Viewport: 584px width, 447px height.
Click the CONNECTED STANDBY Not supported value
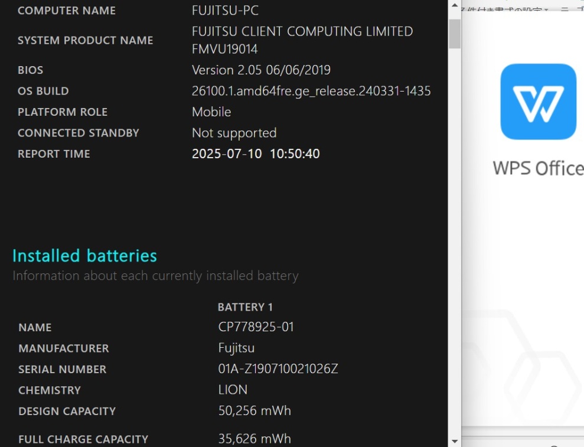click(x=234, y=133)
